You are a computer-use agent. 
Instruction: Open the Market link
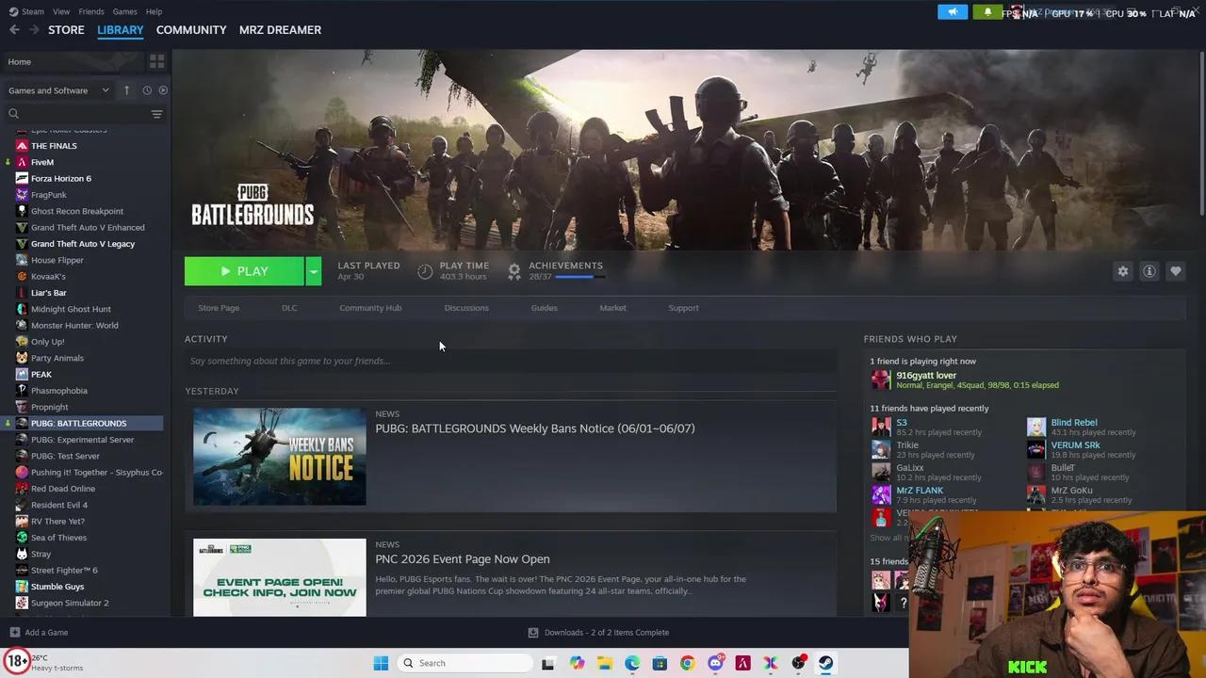tap(612, 308)
